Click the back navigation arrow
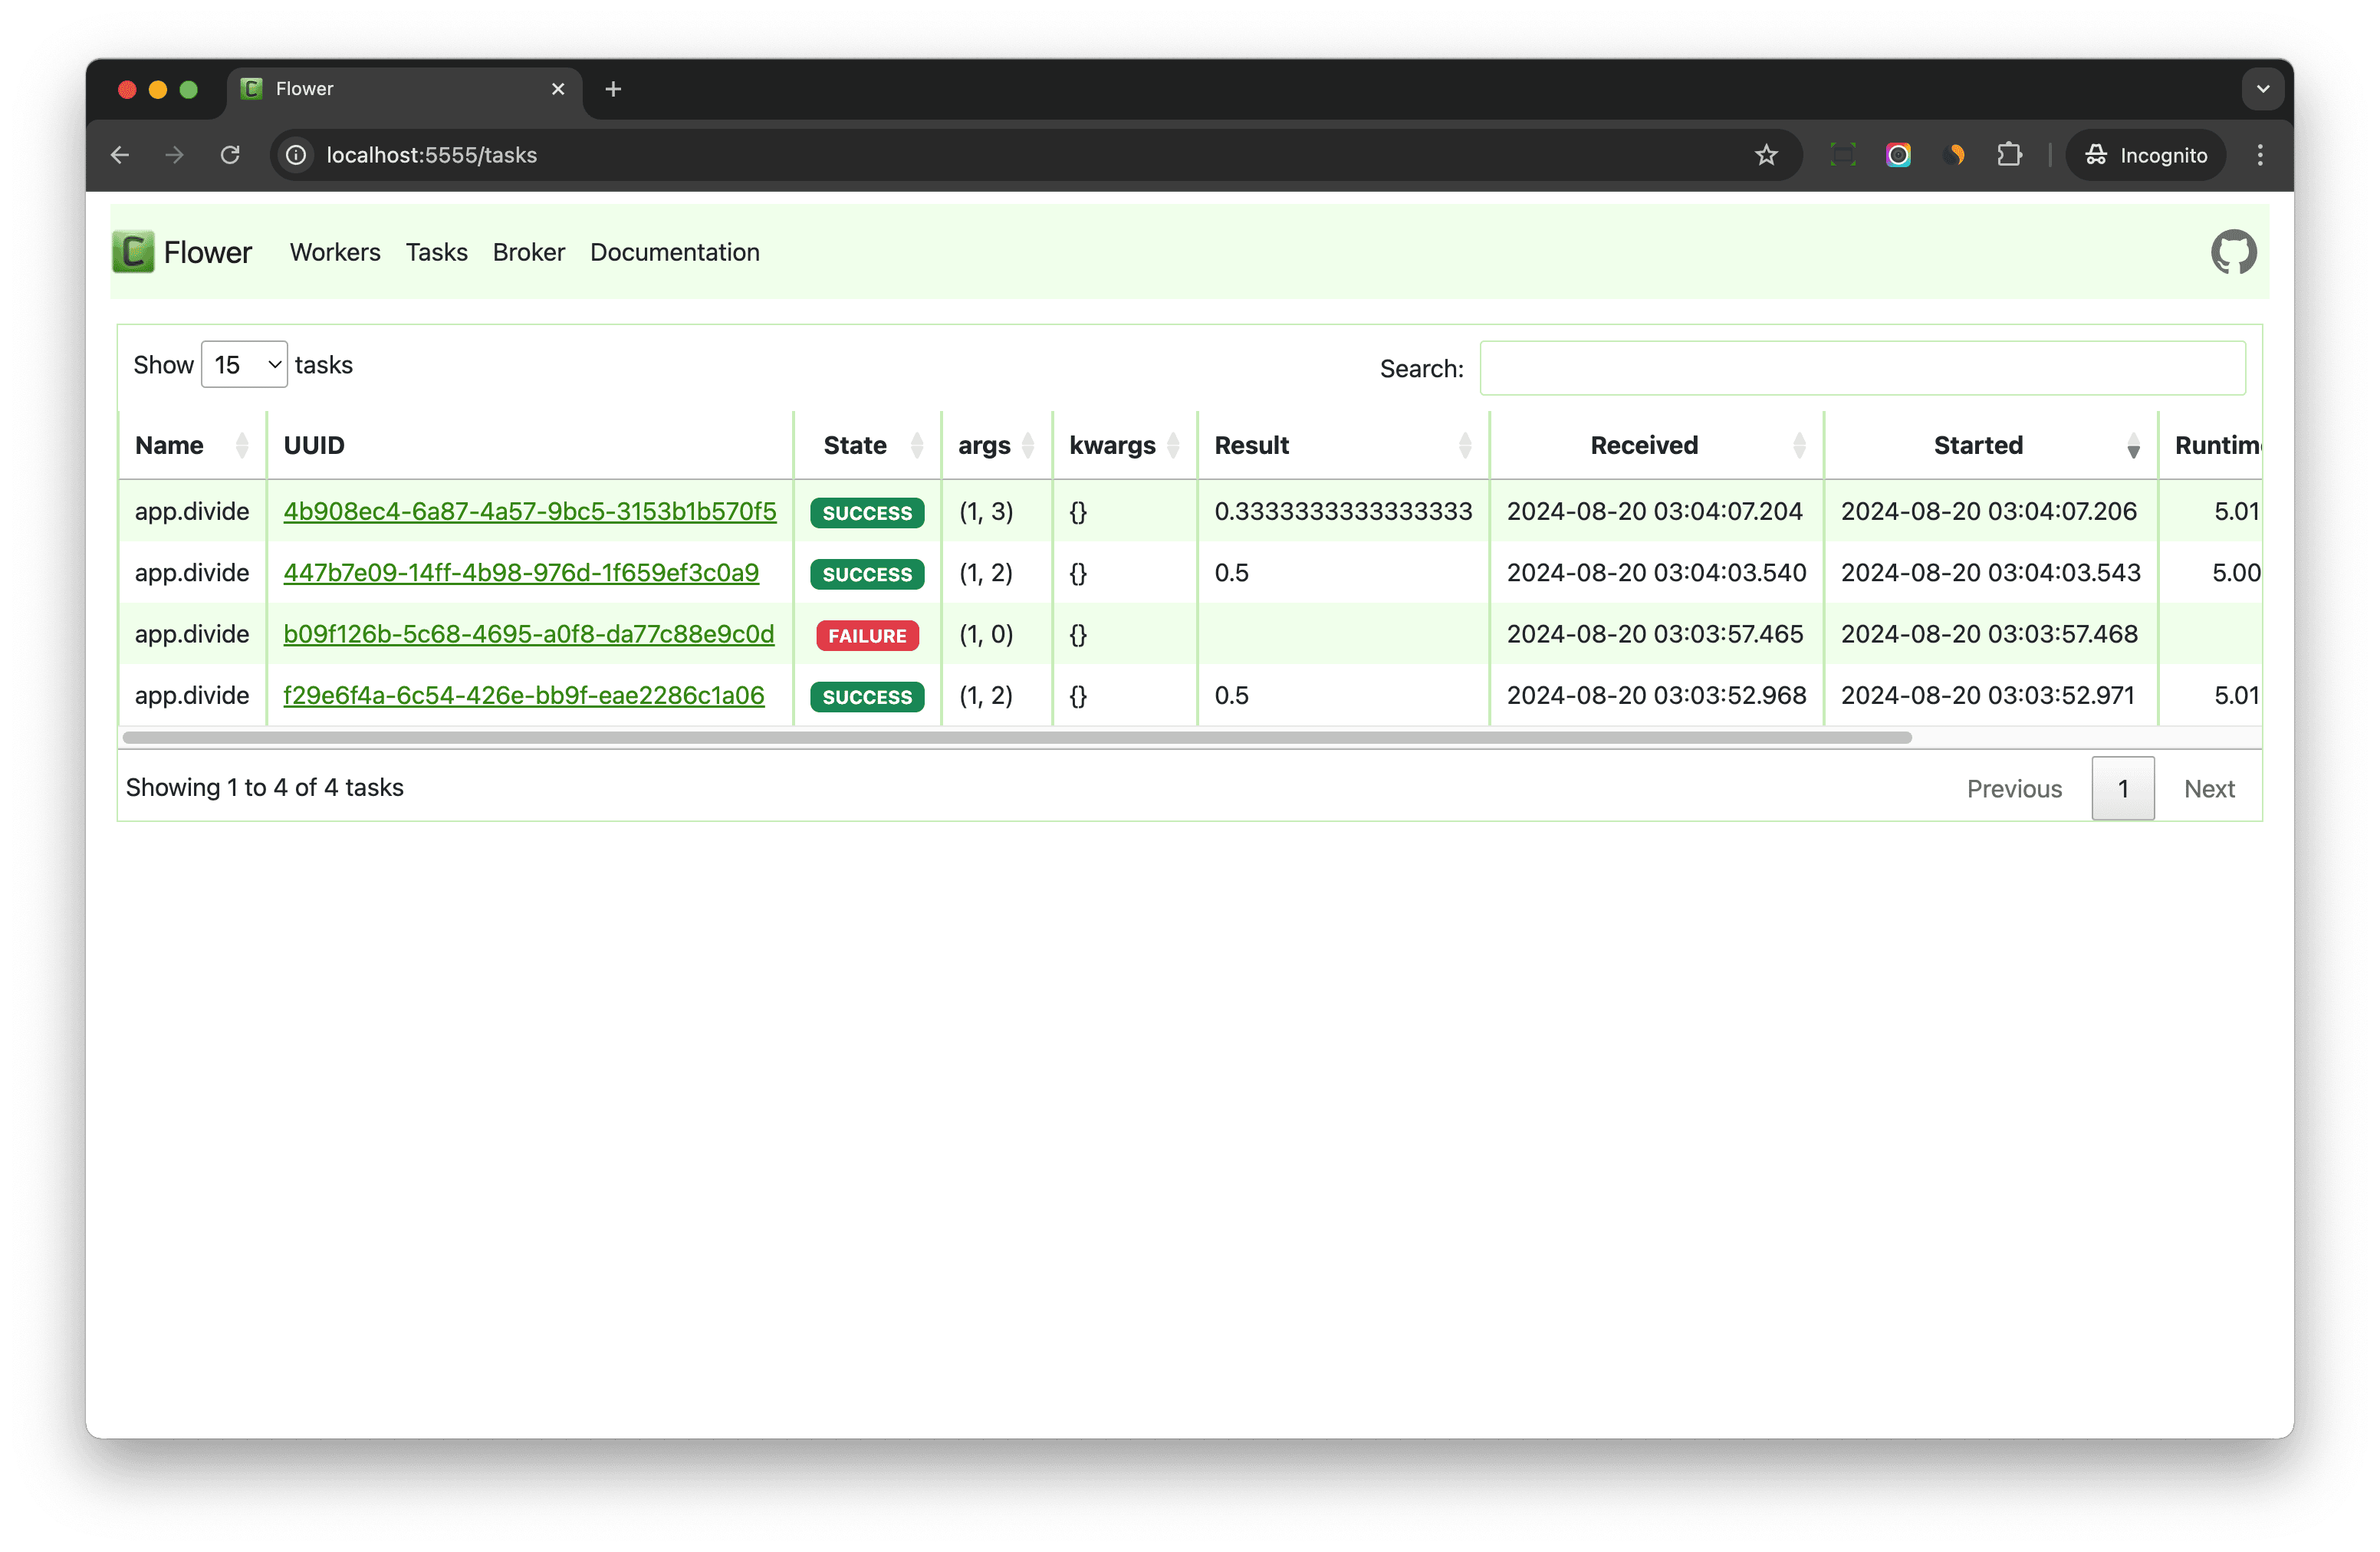 (119, 155)
